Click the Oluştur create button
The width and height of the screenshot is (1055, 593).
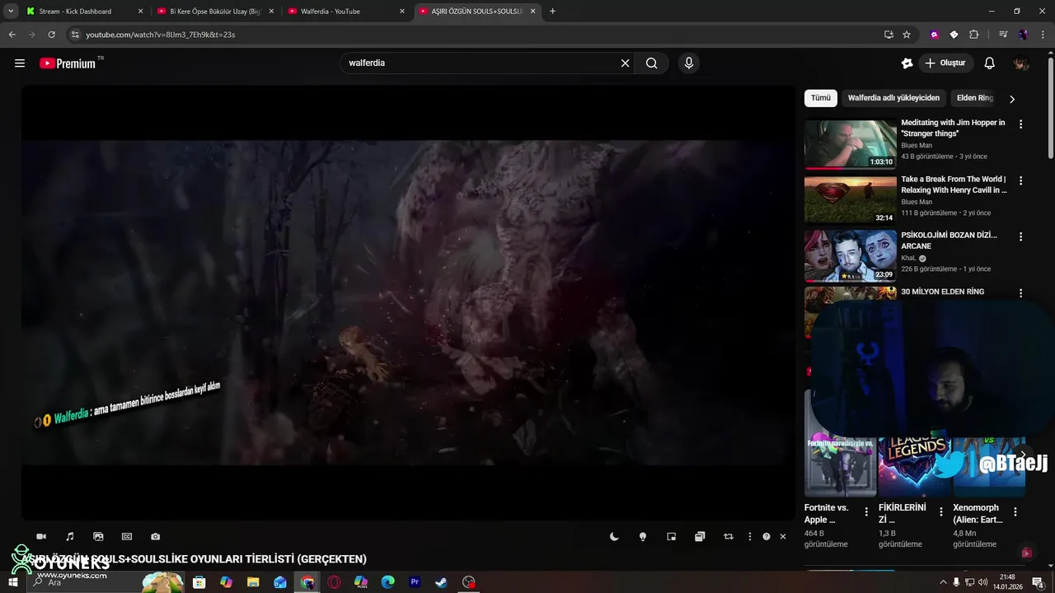[x=947, y=63]
